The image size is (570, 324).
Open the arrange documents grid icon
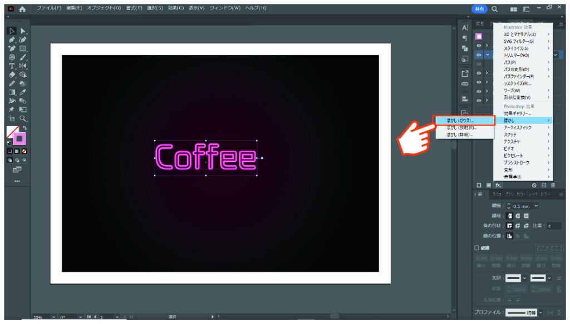tap(513, 9)
